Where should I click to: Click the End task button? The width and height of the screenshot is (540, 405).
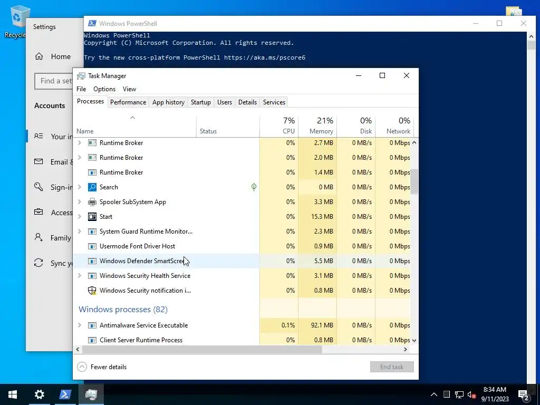coord(392,367)
